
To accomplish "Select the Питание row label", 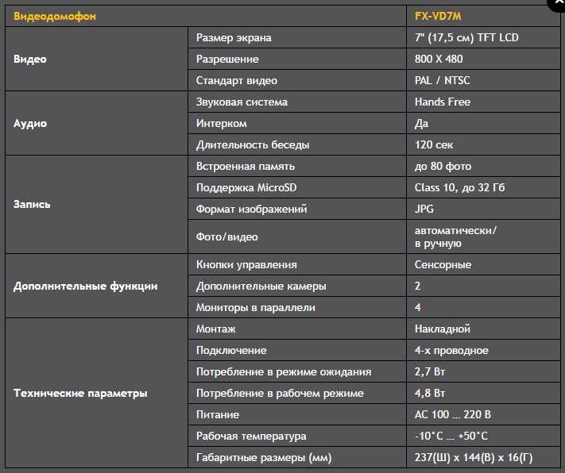I will pyautogui.click(x=218, y=415).
